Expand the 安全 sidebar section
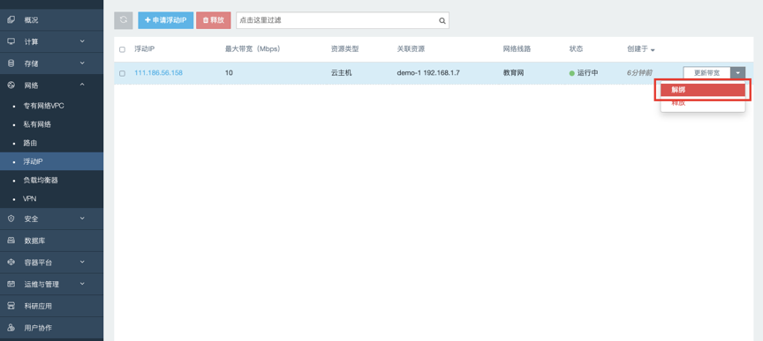 coord(82,219)
